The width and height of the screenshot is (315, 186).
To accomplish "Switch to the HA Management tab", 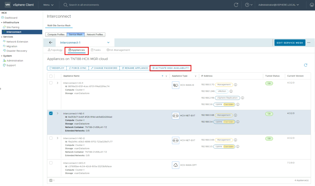I will coord(118,50).
